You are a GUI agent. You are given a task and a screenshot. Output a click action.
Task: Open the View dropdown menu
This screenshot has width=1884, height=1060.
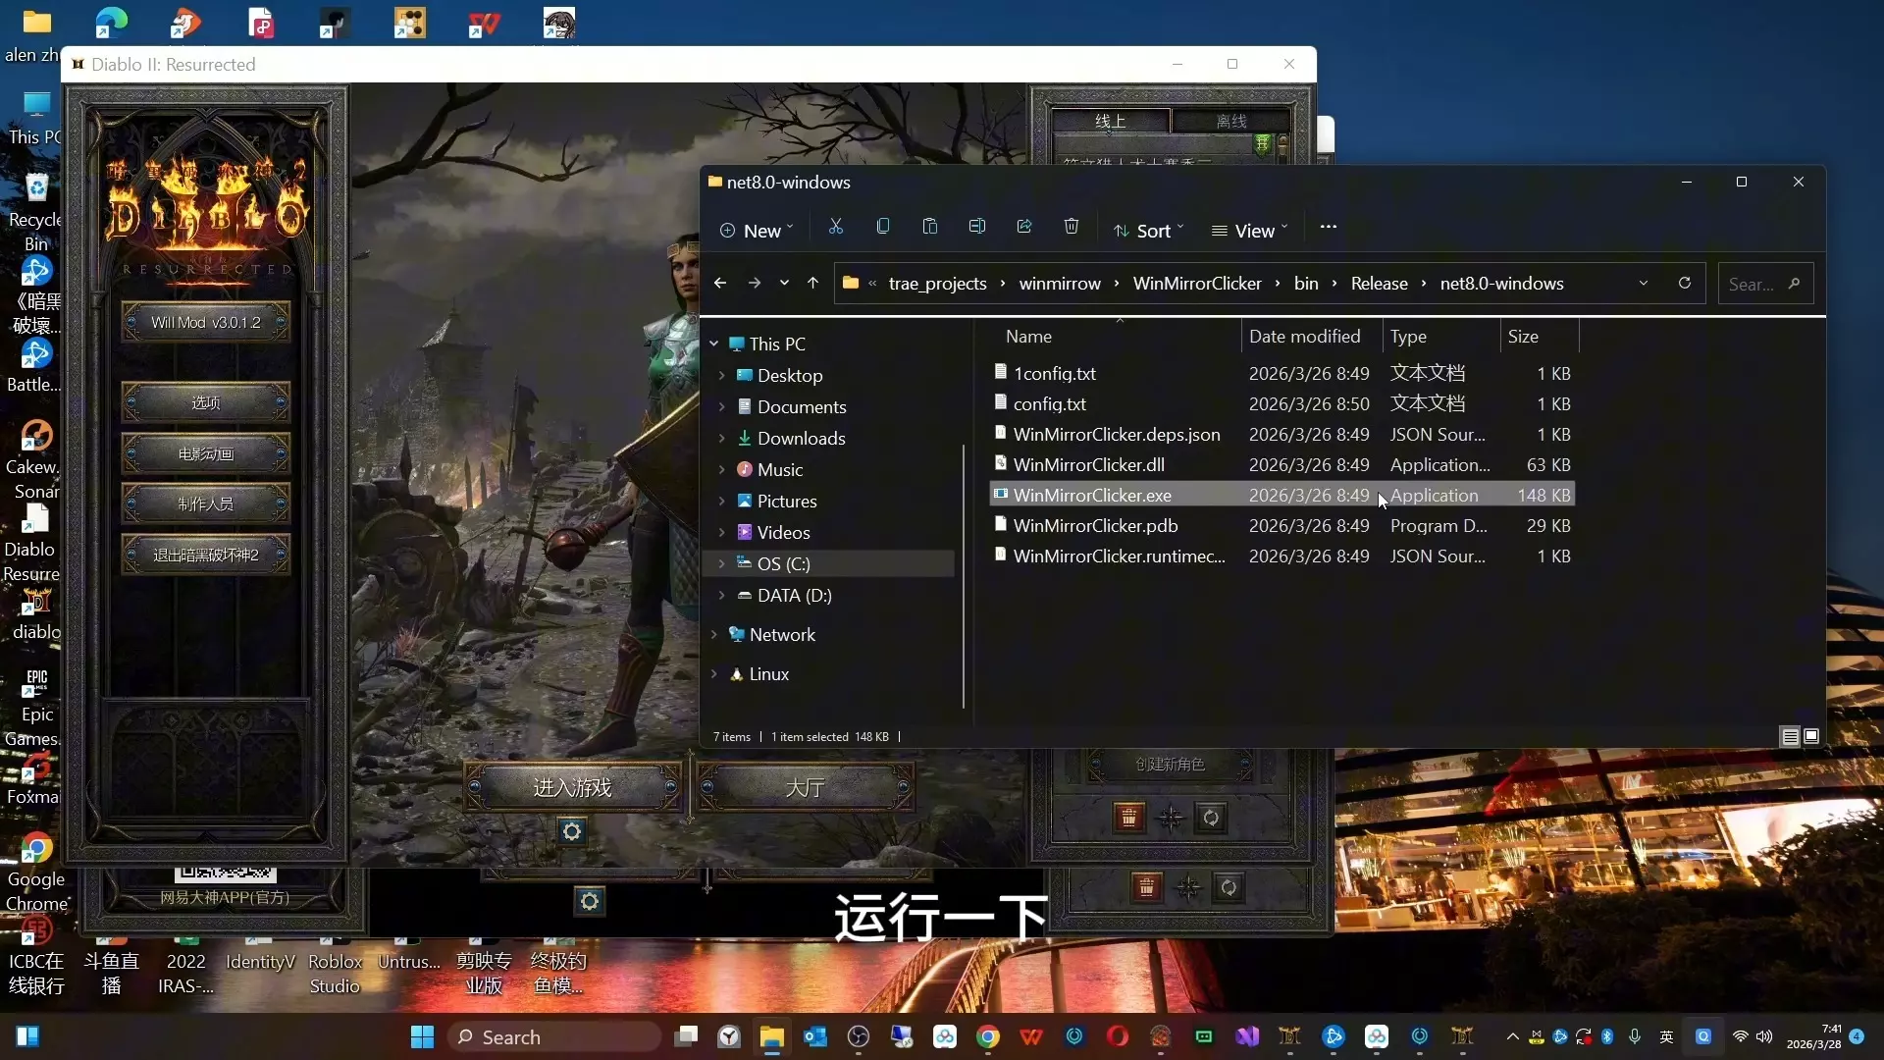1249,231
